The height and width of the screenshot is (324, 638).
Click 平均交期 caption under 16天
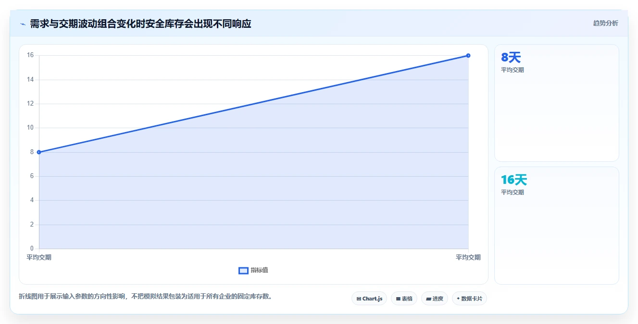point(513,192)
